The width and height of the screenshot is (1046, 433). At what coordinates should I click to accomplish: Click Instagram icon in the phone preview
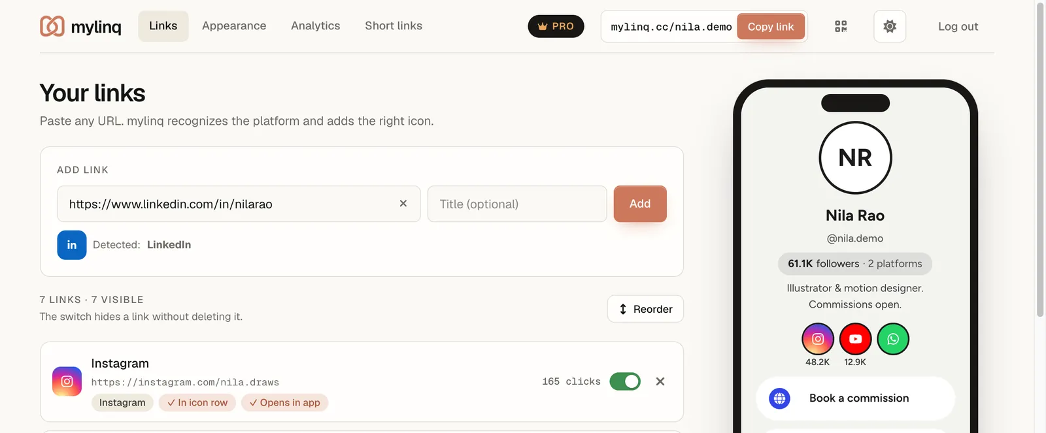click(818, 339)
